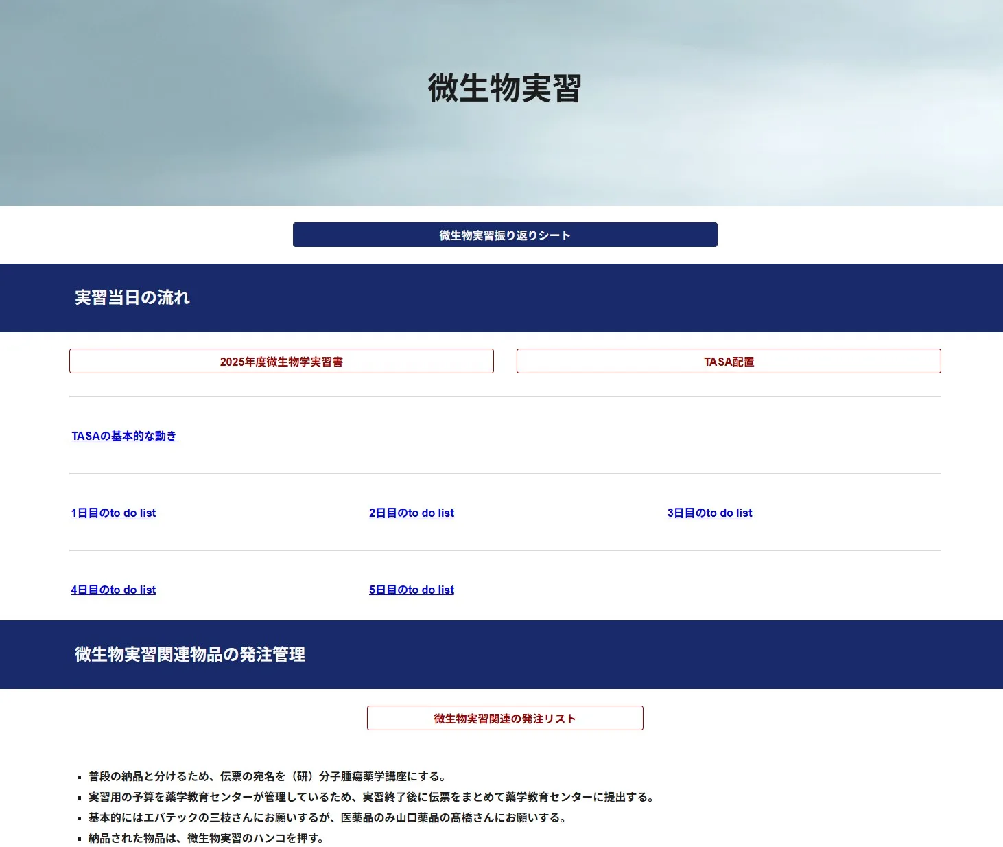Open the 微生物実習振り返りシート button
The height and width of the screenshot is (847, 1003).
point(505,235)
